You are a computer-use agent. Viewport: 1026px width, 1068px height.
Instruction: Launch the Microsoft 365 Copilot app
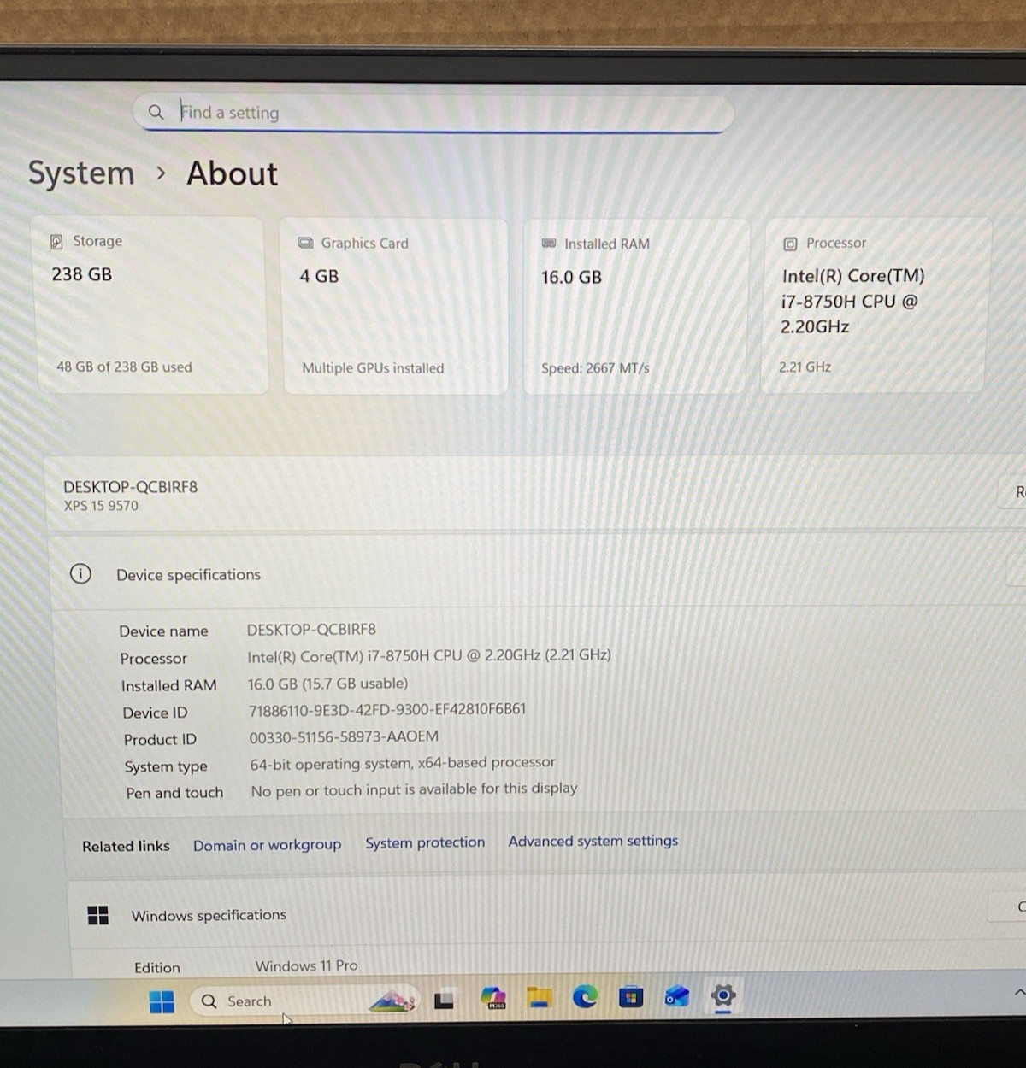coord(493,998)
